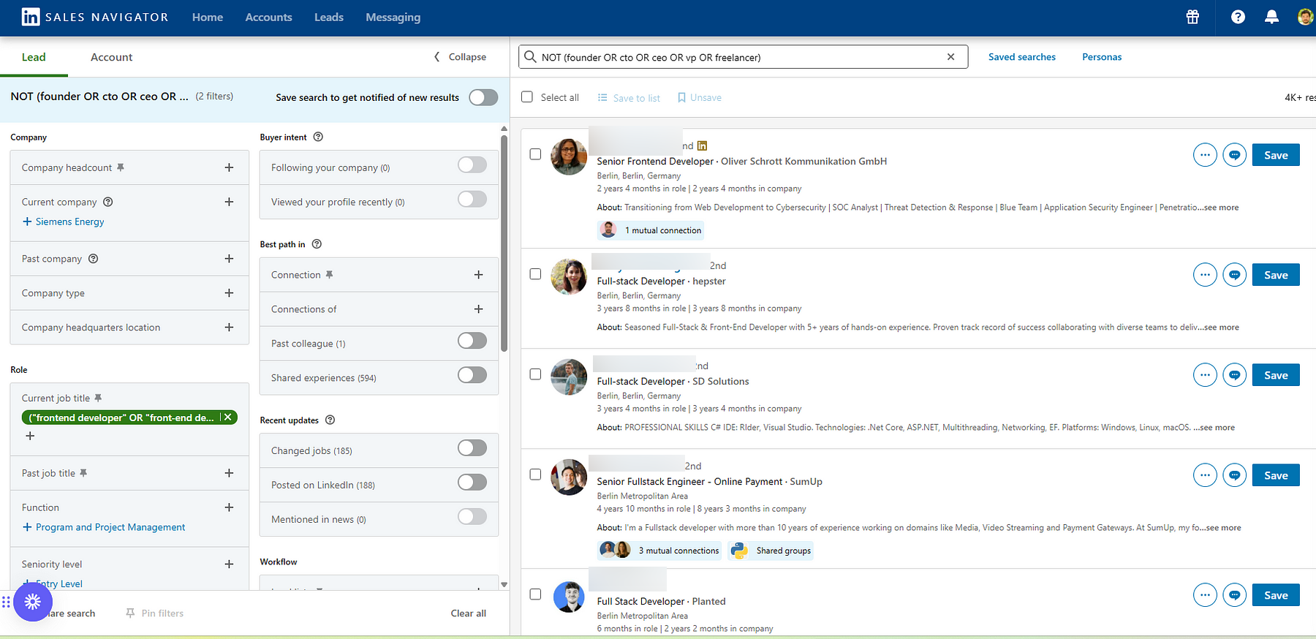
Task: Select the Lead search tab
Action: click(34, 57)
